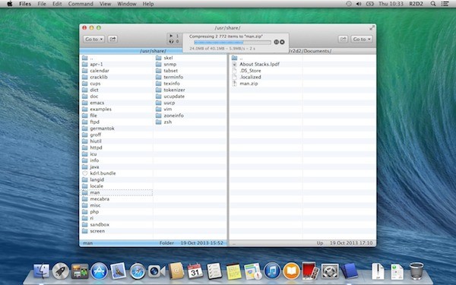Click the r2d2/Documents right pane path header
Image resolution: width=456 pixels, height=285 pixels.
(x=310, y=51)
